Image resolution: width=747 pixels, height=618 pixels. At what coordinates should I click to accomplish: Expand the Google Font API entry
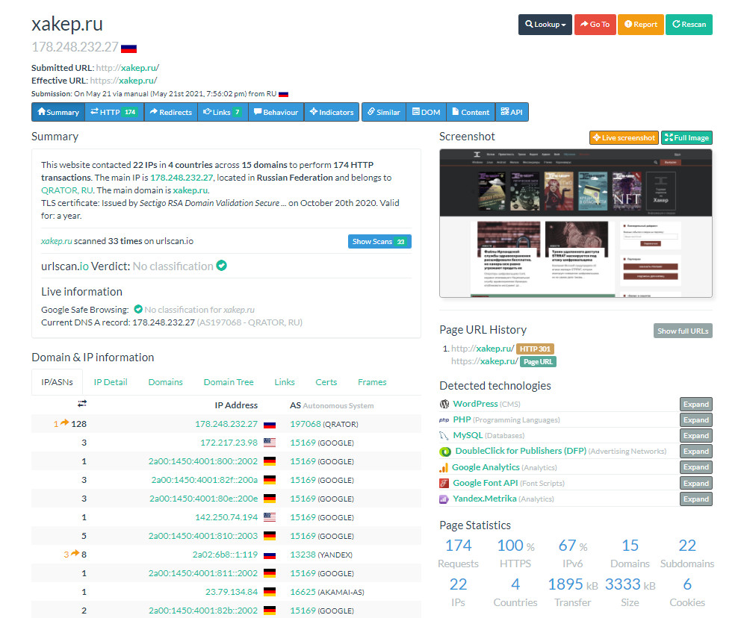(x=696, y=483)
